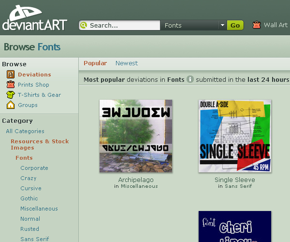Click the green search magnifier icon
The image size is (290, 242).
84,25
